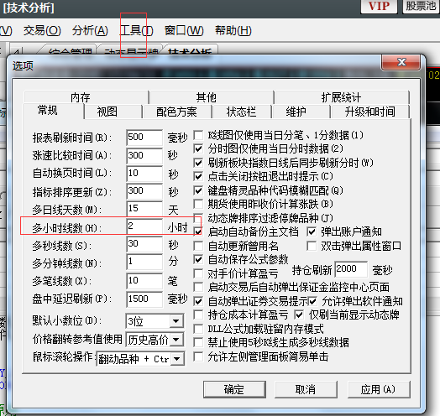Open the 升级和时间 tab

[369, 112]
